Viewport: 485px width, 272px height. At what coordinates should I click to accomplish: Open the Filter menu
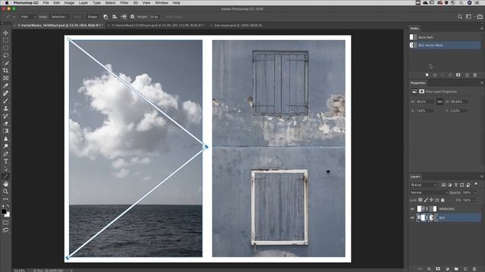click(124, 3)
